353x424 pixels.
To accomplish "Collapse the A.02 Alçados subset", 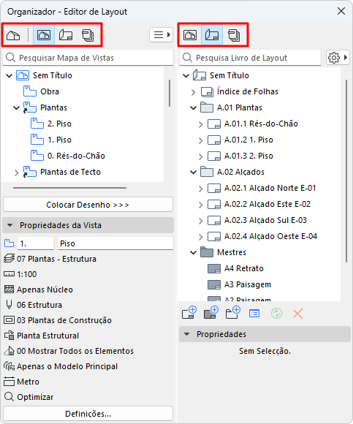I will [193, 172].
